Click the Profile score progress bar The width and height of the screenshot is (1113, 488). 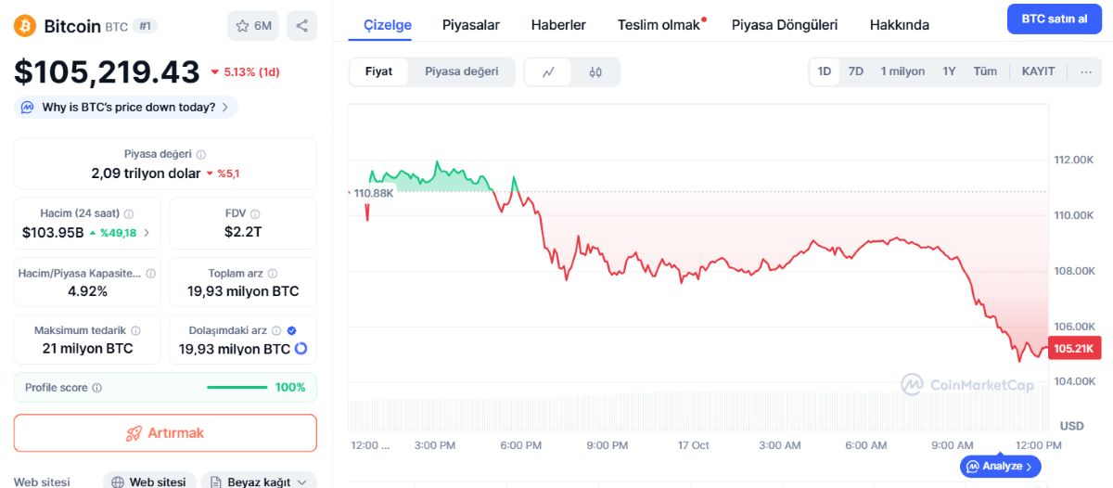point(237,388)
